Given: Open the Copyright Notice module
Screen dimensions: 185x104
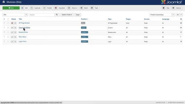Looking at the screenshot, I should pos(24,28).
